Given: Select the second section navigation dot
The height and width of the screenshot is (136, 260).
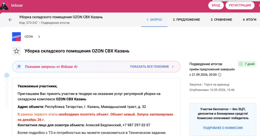Looking at the screenshot, I should (7, 81).
